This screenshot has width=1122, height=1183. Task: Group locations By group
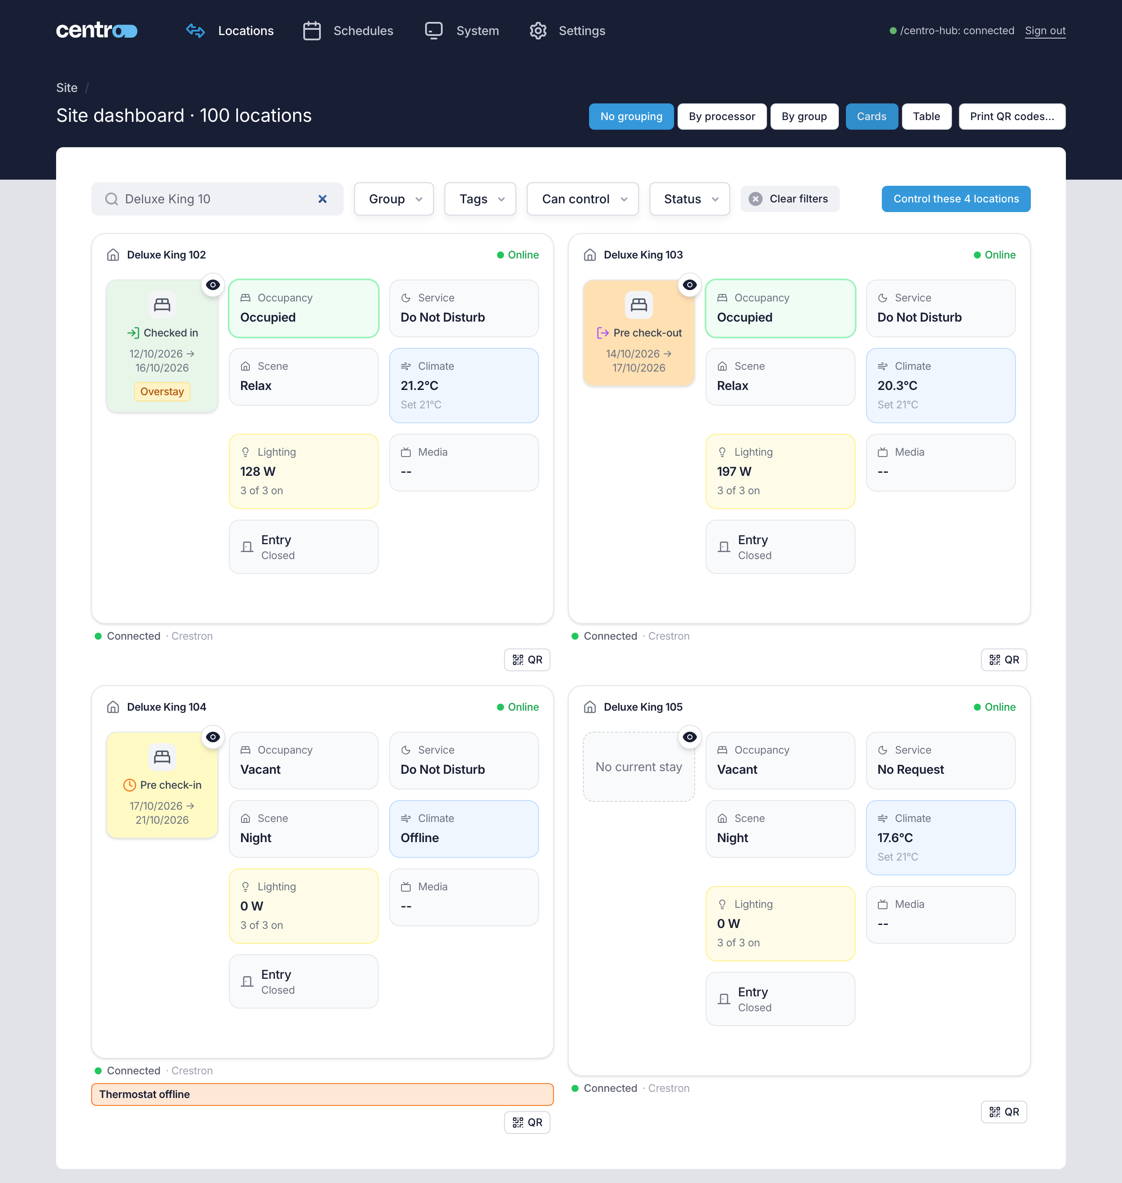[x=804, y=117]
